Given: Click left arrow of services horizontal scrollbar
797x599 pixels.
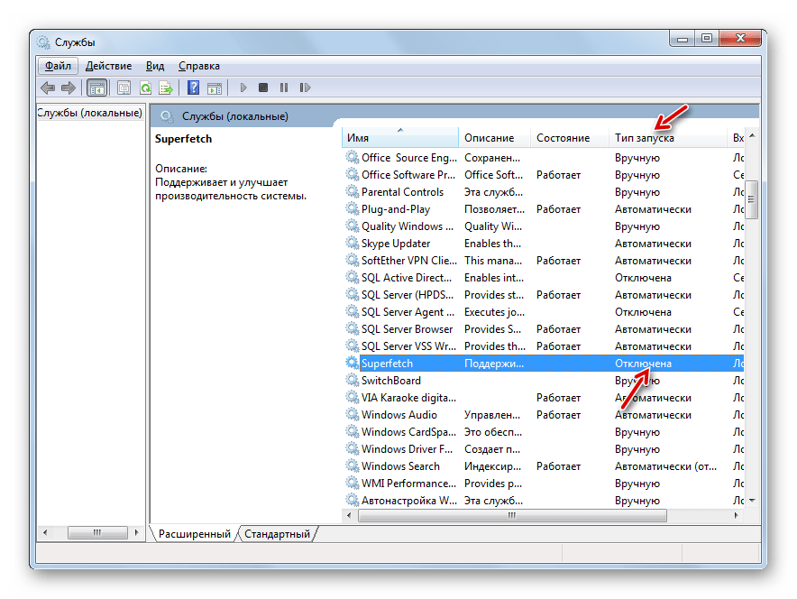Looking at the screenshot, I should pyautogui.click(x=349, y=516).
